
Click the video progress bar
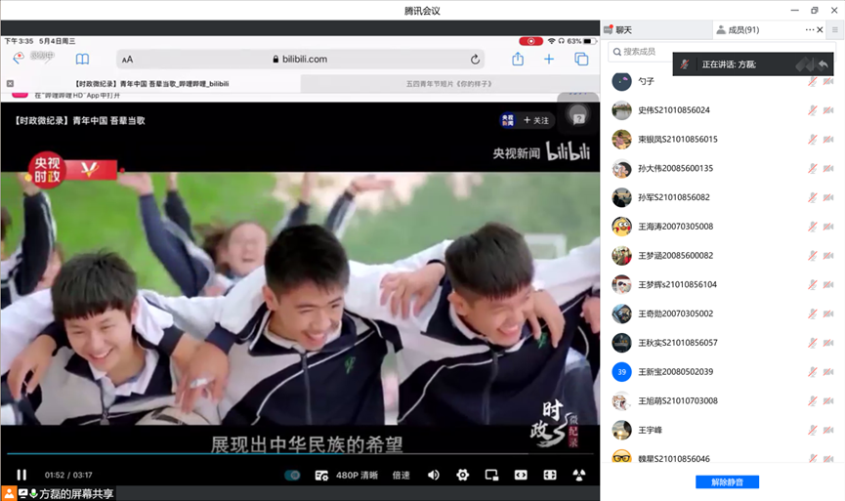coord(300,453)
